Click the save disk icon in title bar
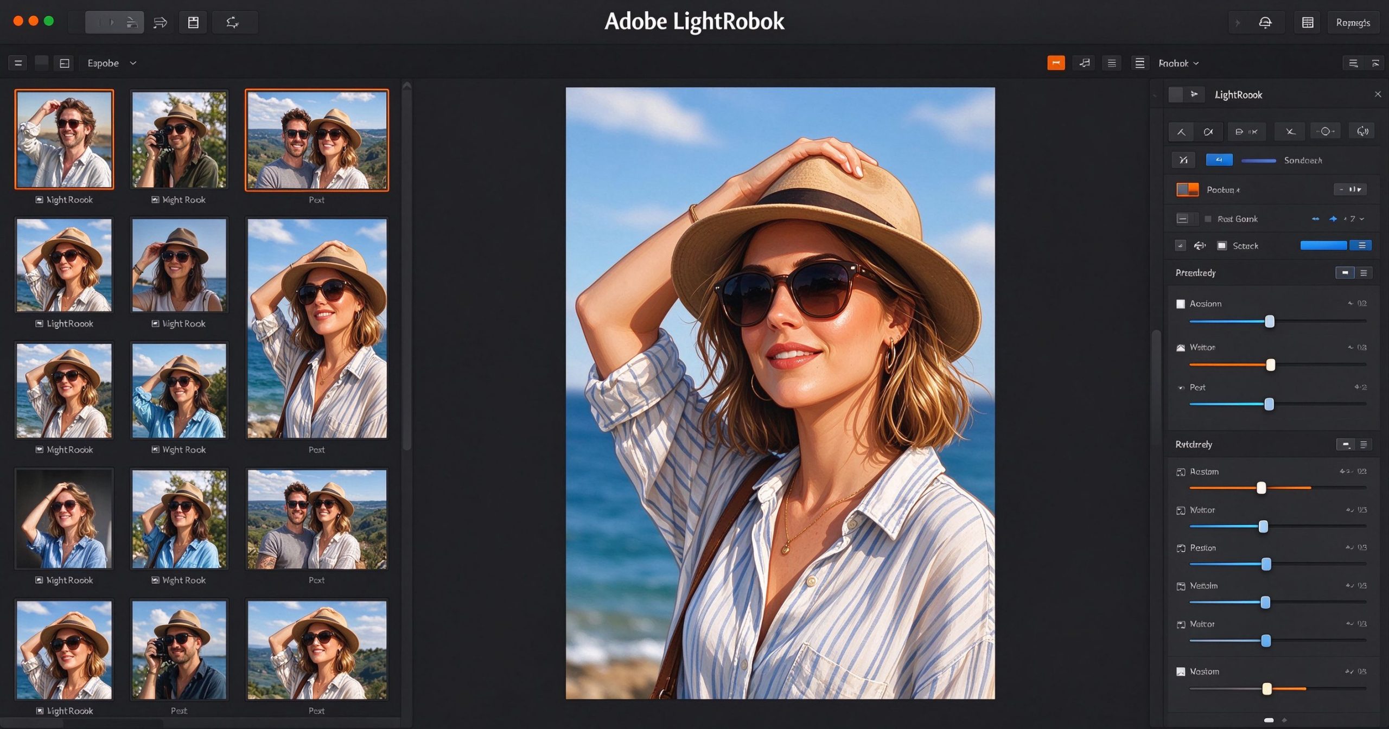This screenshot has width=1389, height=729. [193, 22]
